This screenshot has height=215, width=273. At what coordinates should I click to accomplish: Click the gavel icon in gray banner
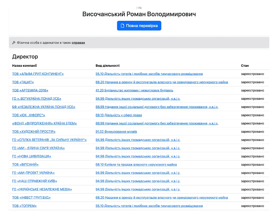[x=14, y=43]
